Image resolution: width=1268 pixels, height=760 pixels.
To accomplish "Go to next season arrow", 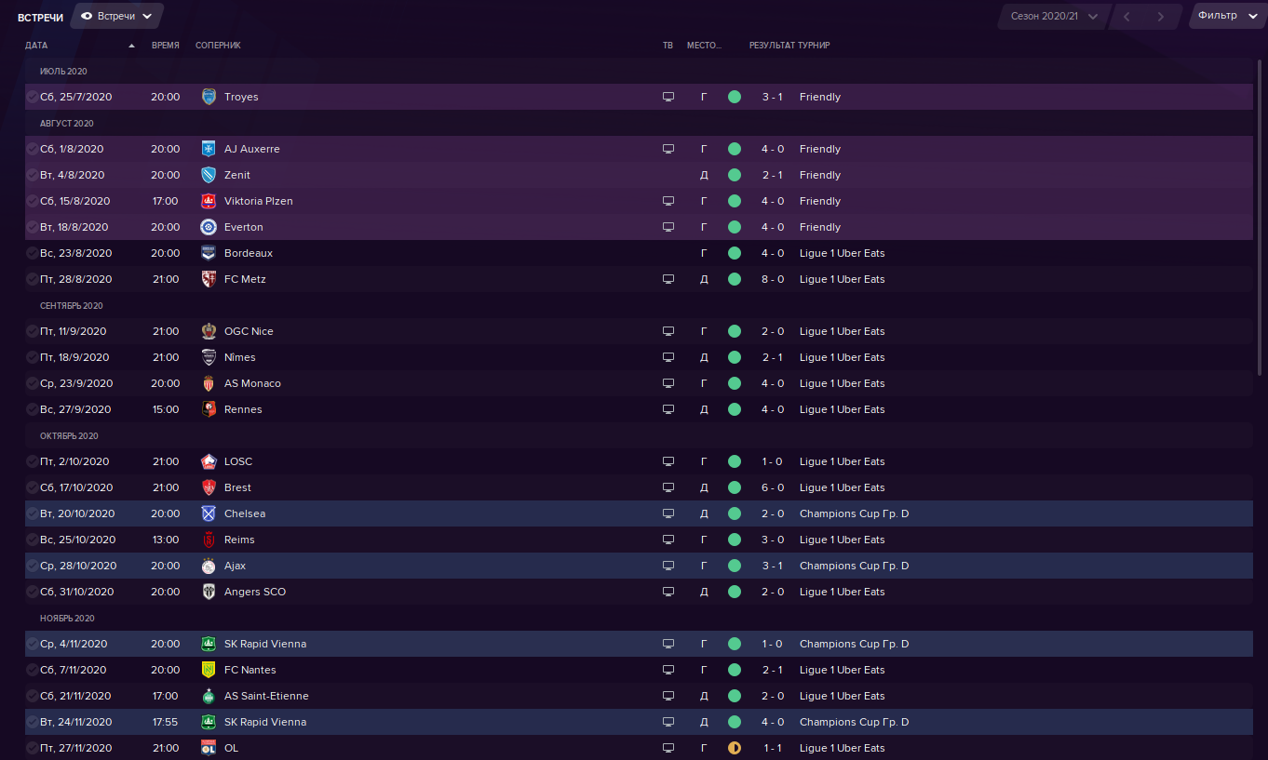I will tap(1160, 16).
